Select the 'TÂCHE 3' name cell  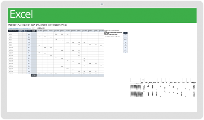tap(13, 36)
